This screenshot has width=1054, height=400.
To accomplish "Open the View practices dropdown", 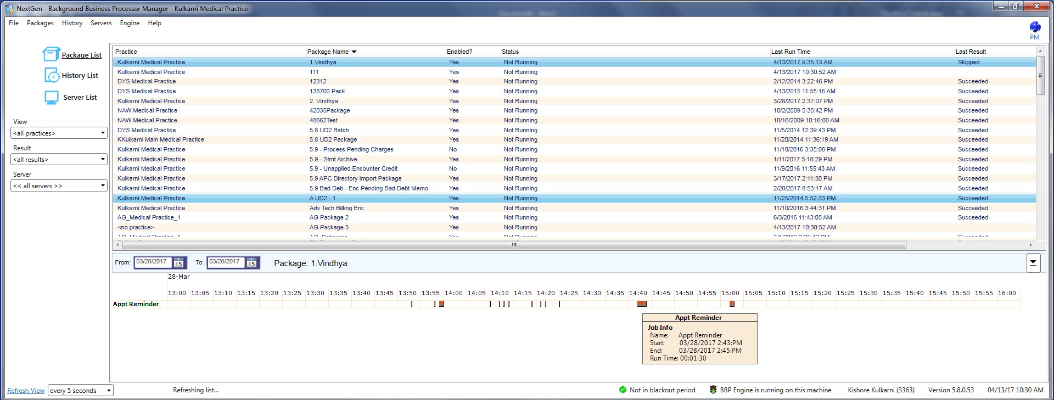I will tap(59, 133).
